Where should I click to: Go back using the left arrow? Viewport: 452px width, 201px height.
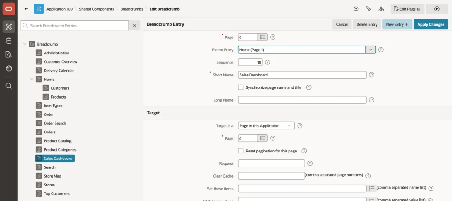26,9
